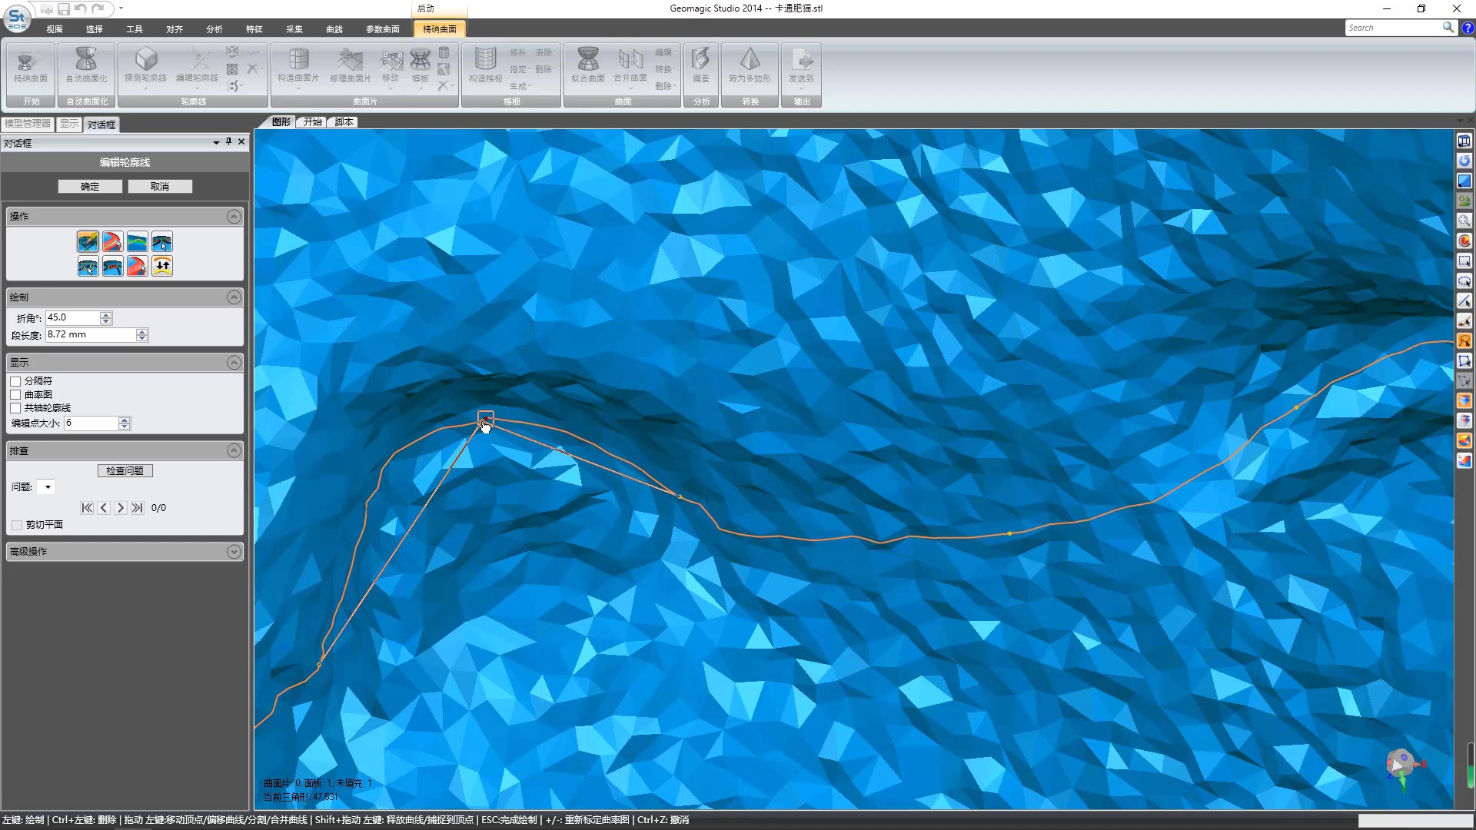Click the 精确曲面 start button in ribbon
Viewport: 1476px width, 830px height.
point(31,65)
